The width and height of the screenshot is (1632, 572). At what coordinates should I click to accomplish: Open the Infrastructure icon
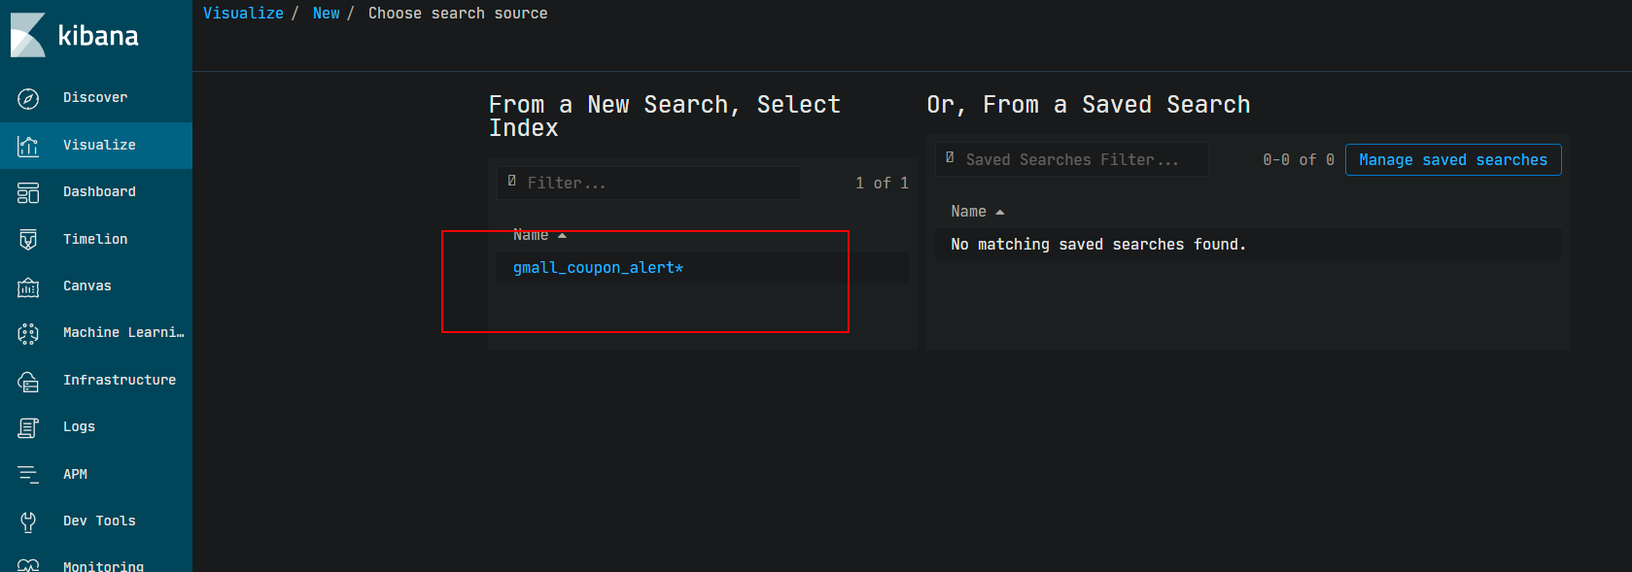(x=28, y=381)
